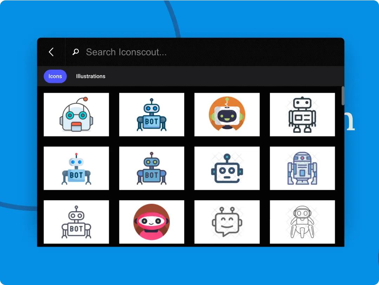Select the Icons tab
Screen dimensions: 379x285
(x=55, y=76)
